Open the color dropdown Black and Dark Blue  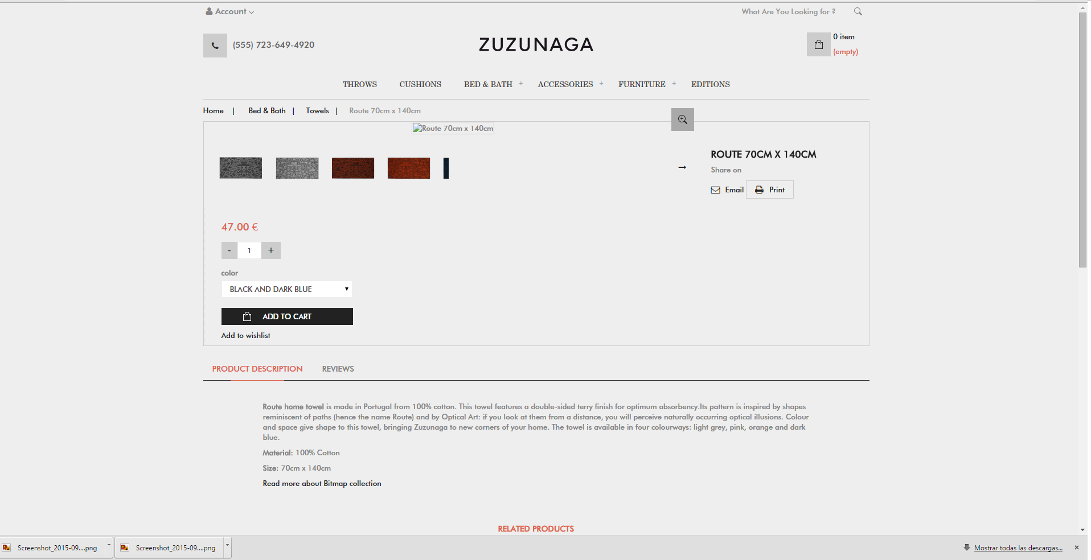tap(286, 289)
